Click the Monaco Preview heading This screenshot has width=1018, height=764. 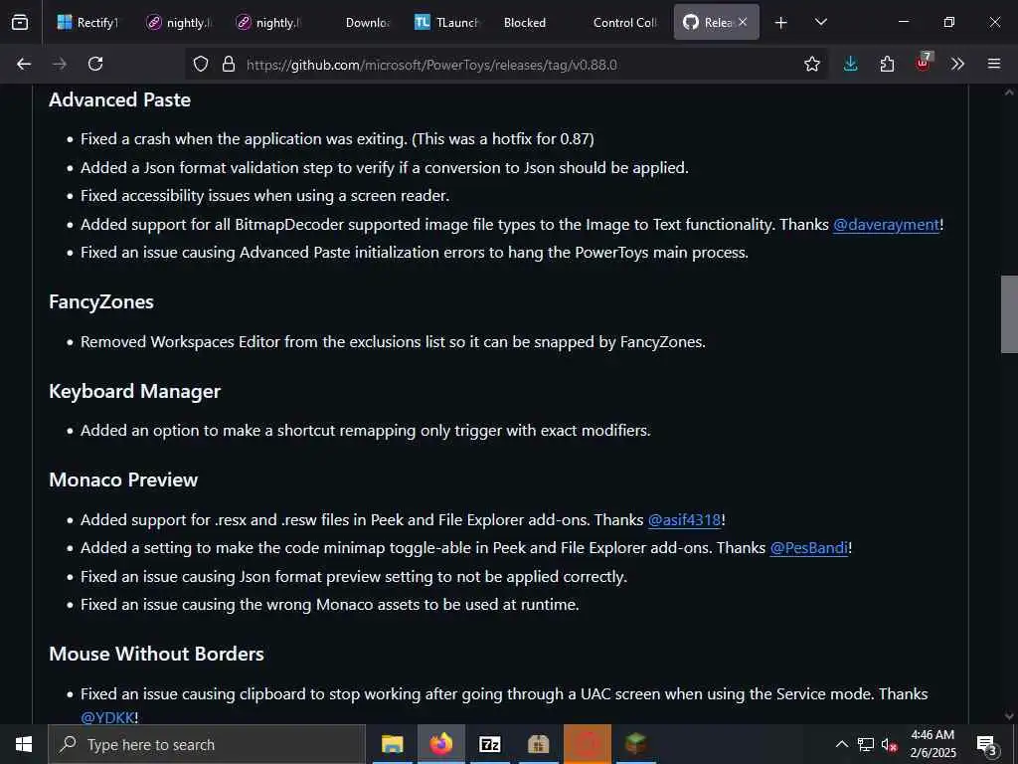coord(123,479)
